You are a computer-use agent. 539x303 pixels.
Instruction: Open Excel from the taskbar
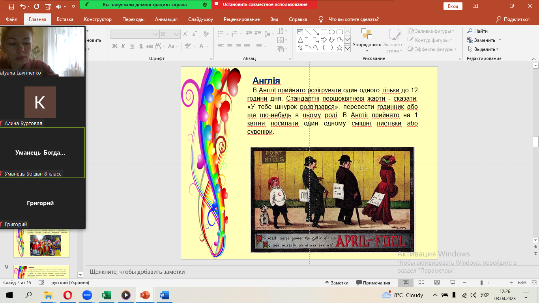106,295
